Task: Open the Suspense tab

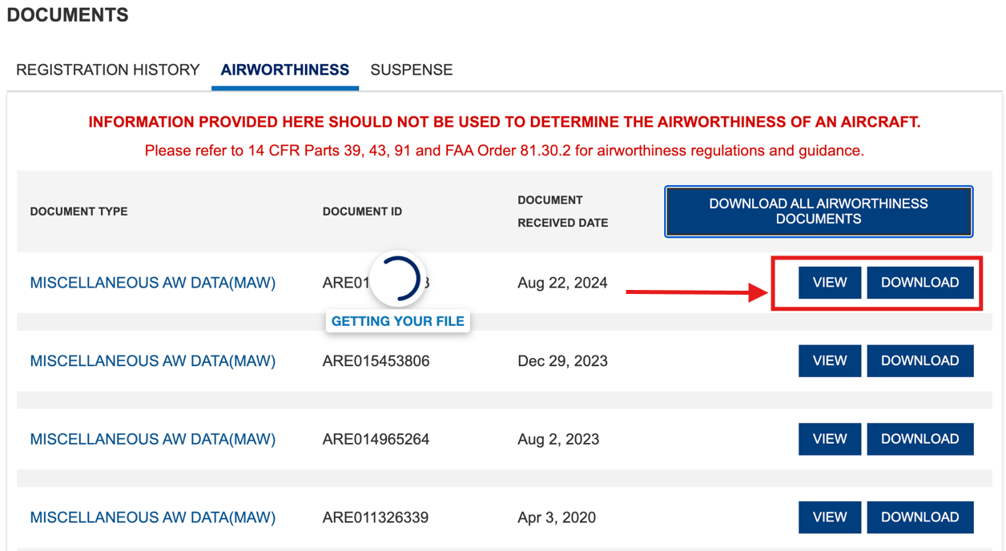Action: (x=411, y=70)
